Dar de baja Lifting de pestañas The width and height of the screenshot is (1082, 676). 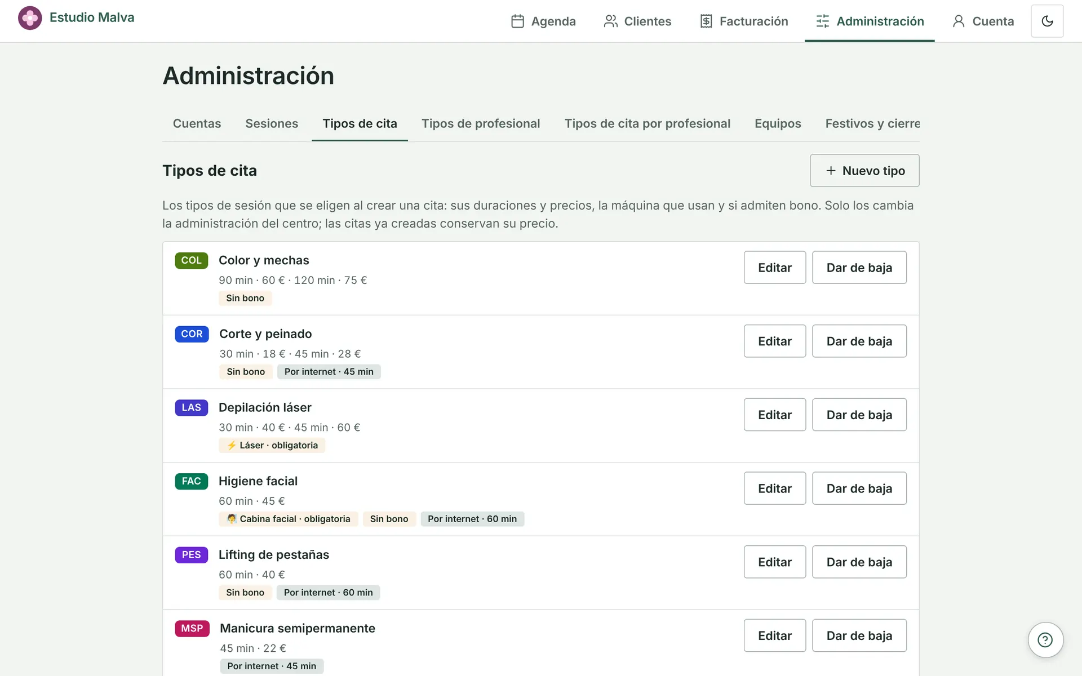pos(859,562)
